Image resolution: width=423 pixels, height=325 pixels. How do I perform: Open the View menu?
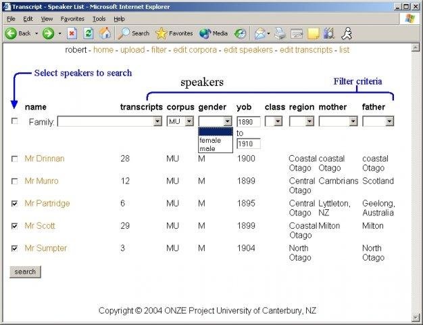point(47,19)
